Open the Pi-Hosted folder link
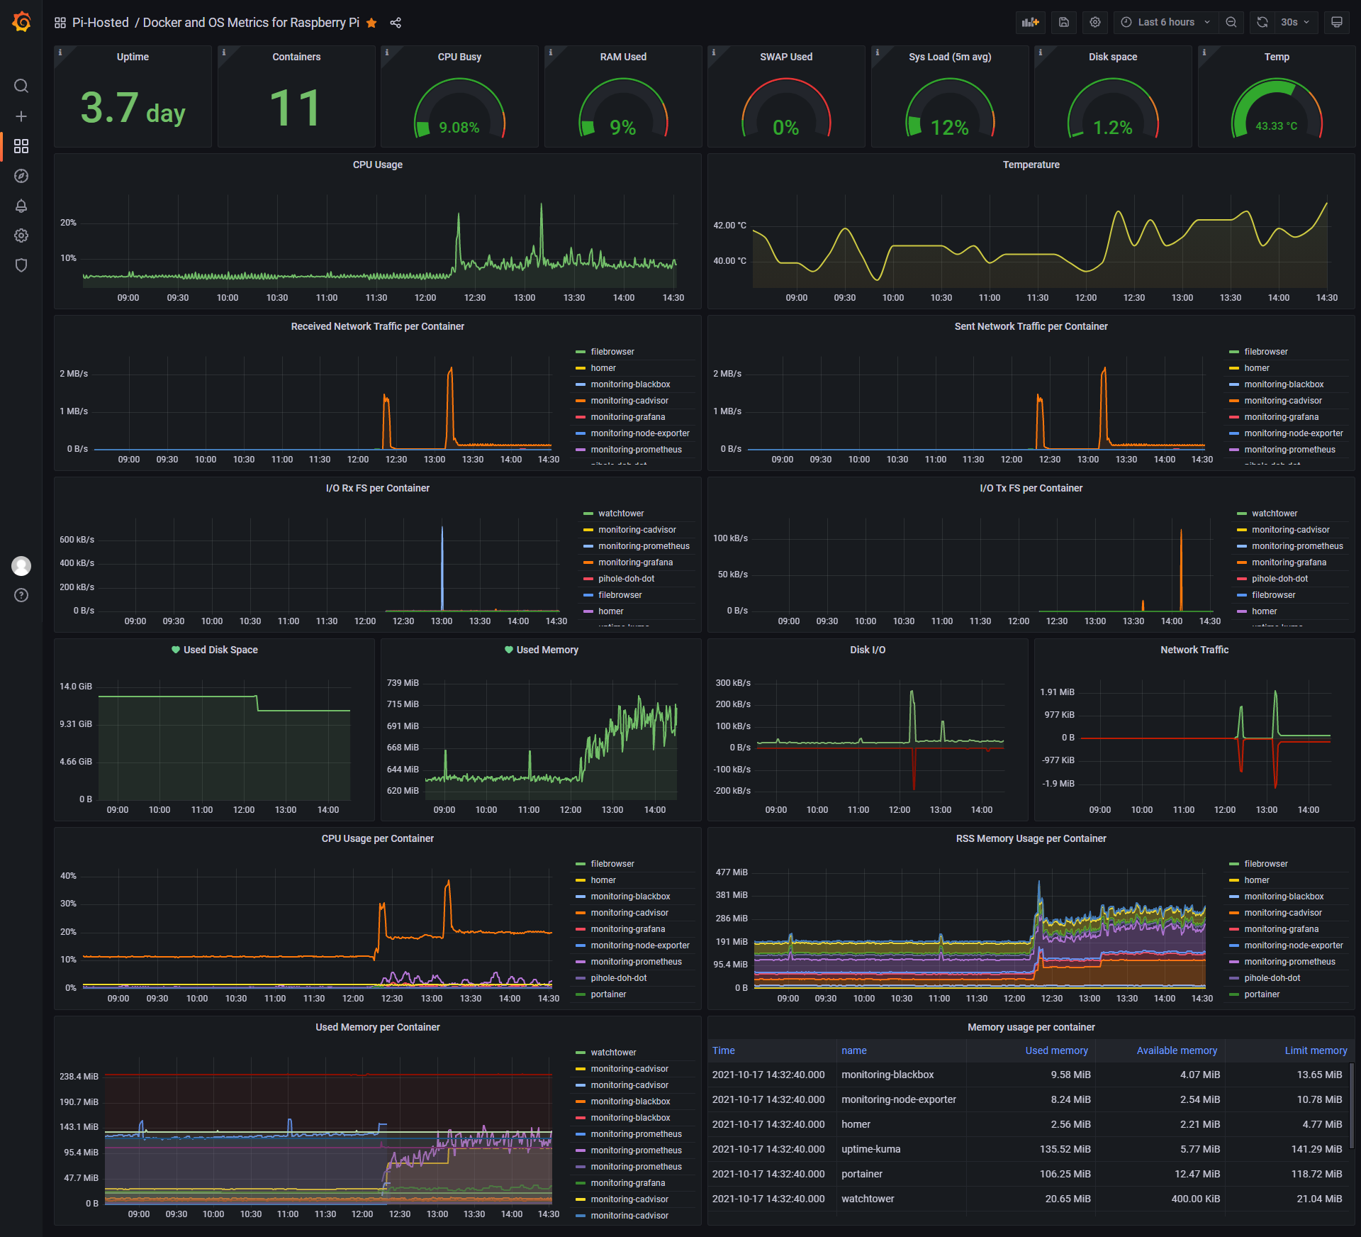 pyautogui.click(x=101, y=22)
